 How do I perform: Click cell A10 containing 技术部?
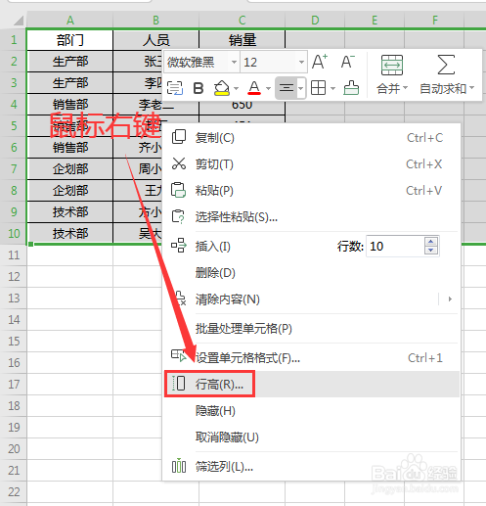tap(69, 234)
